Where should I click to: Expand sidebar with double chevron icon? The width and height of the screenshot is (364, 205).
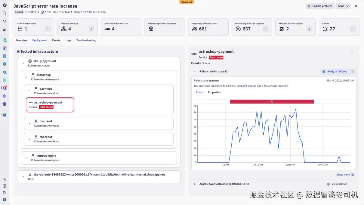click(x=5, y=179)
